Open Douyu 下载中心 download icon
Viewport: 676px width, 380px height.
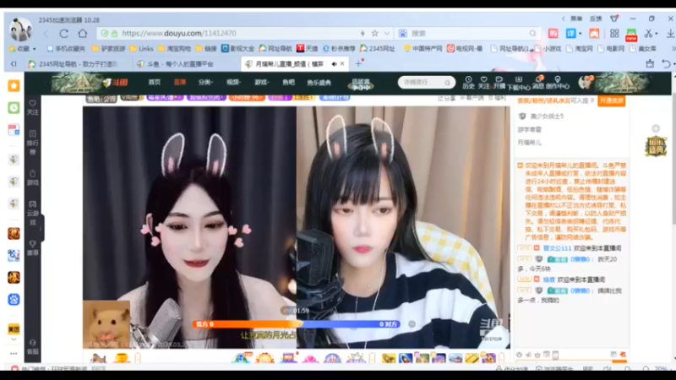pyautogui.click(x=518, y=82)
